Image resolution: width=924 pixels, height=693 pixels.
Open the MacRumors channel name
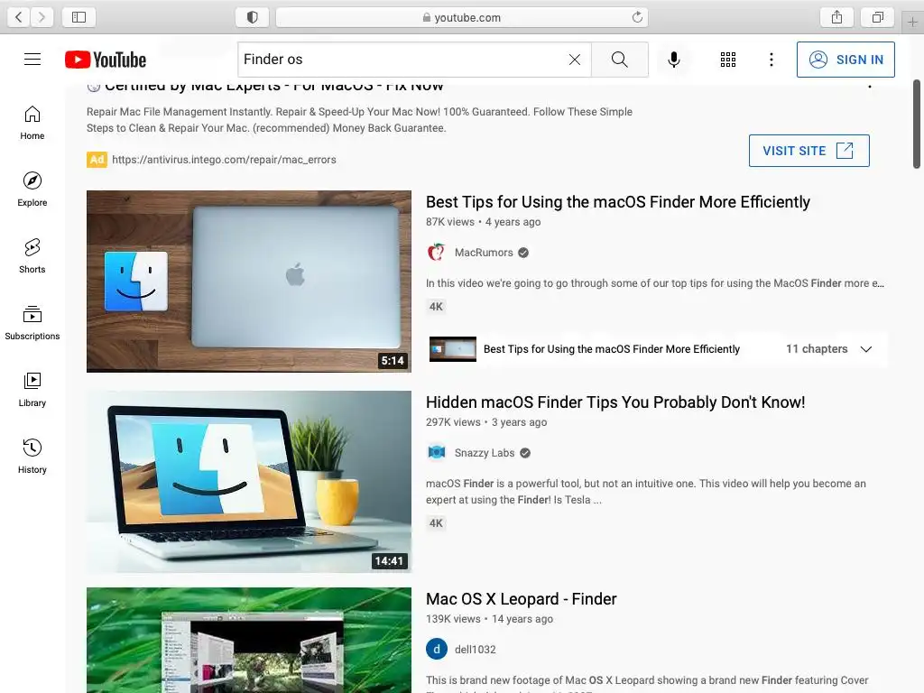point(484,253)
